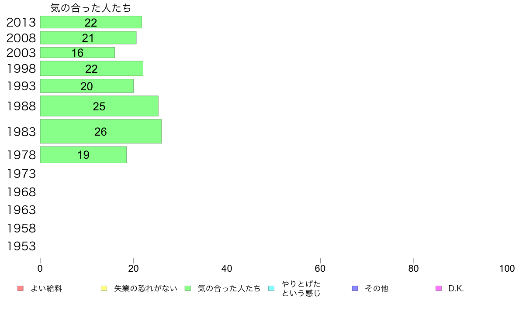Image resolution: width=519 pixels, height=321 pixels.
Task: Click the cyan やりとげたという感じ legend swatch
Action: click(271, 288)
